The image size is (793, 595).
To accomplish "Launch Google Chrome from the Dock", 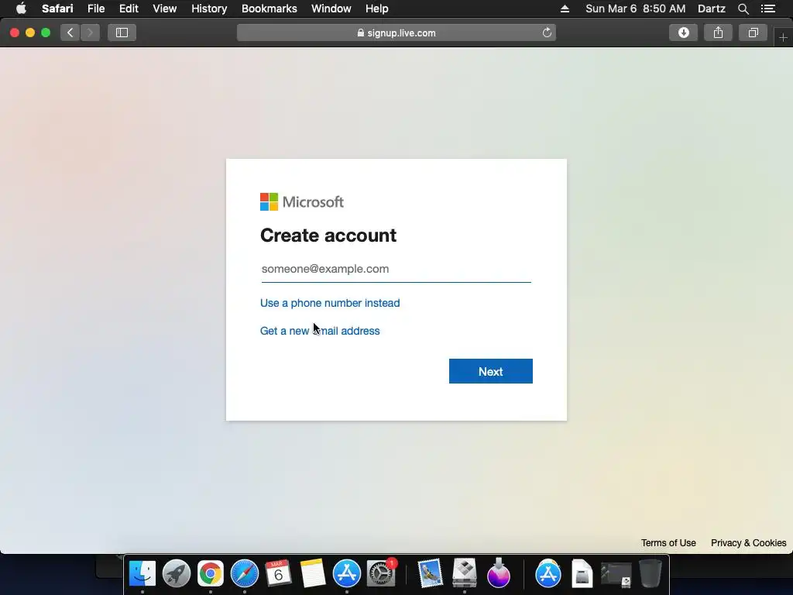I will point(211,574).
